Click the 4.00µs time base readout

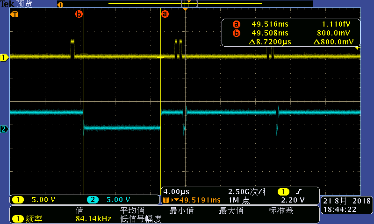pyautogui.click(x=176, y=192)
